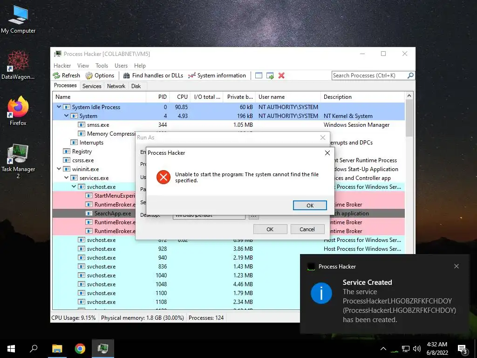
Task: Close the Run As dialog
Action: pyautogui.click(x=323, y=138)
